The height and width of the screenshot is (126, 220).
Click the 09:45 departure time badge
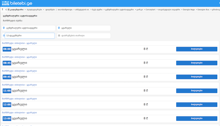[x=7, y=77]
